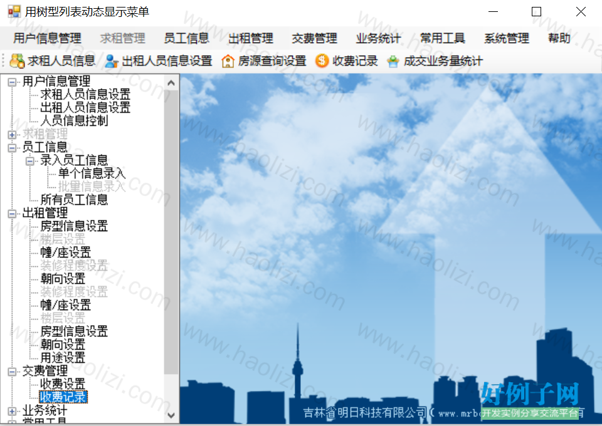Select 业务统计 tree label
Screen dimensions: 602x426
[x=45, y=410]
